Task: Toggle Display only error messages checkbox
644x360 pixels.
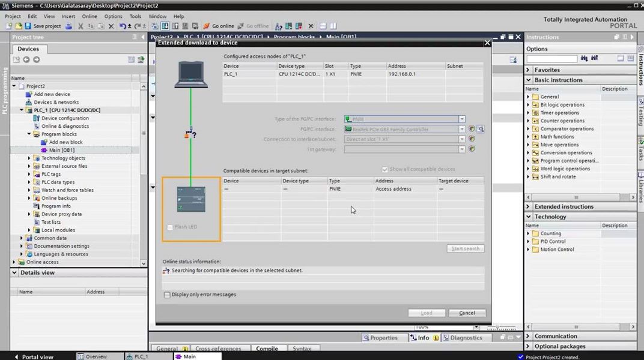Action: point(167,295)
